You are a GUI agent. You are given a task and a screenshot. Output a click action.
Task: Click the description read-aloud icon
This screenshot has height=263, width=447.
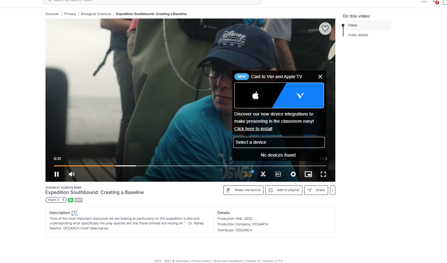tap(75, 213)
